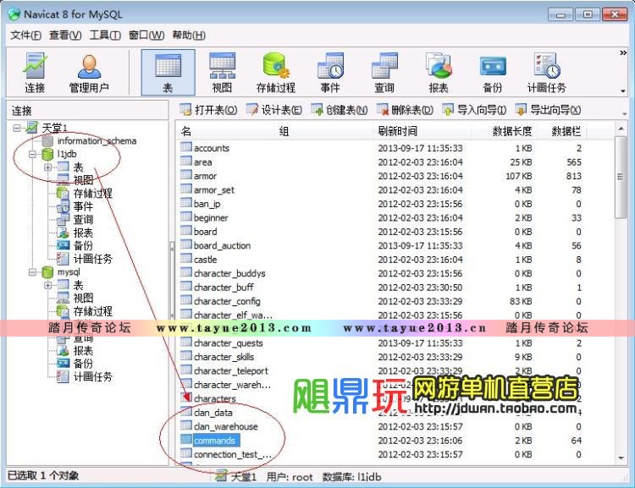Expand main toolbar overflow chevron
The width and height of the screenshot is (635, 488).
pyautogui.click(x=623, y=53)
